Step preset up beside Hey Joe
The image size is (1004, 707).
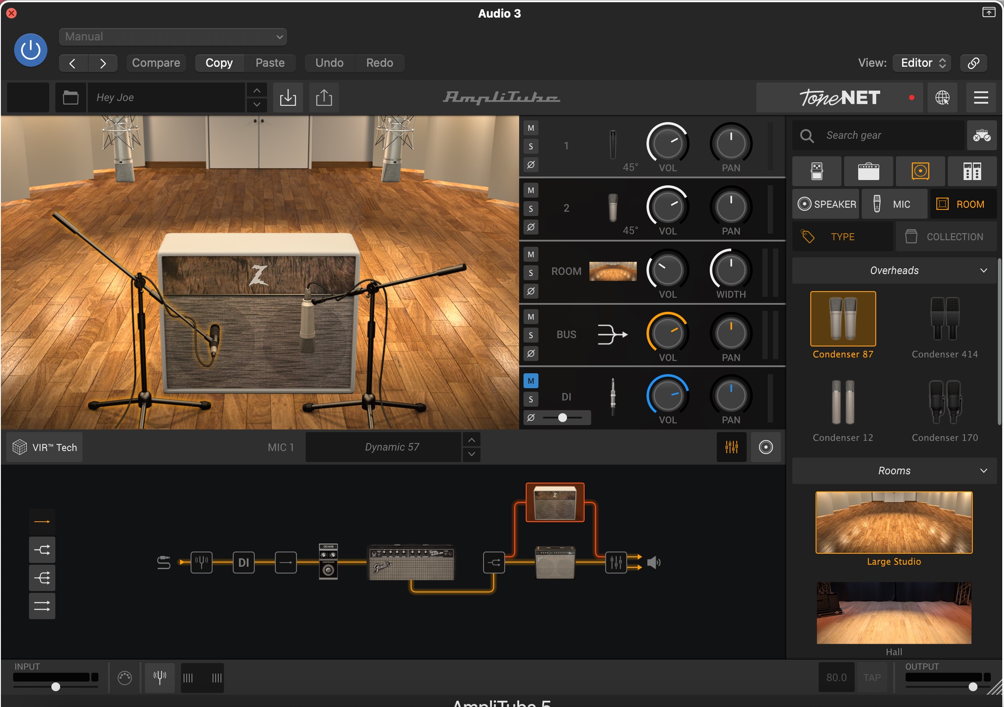pyautogui.click(x=257, y=90)
